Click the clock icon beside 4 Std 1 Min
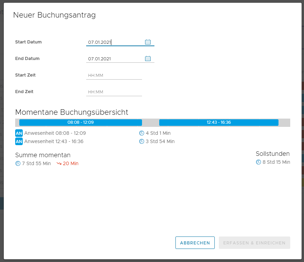 coord(141,133)
